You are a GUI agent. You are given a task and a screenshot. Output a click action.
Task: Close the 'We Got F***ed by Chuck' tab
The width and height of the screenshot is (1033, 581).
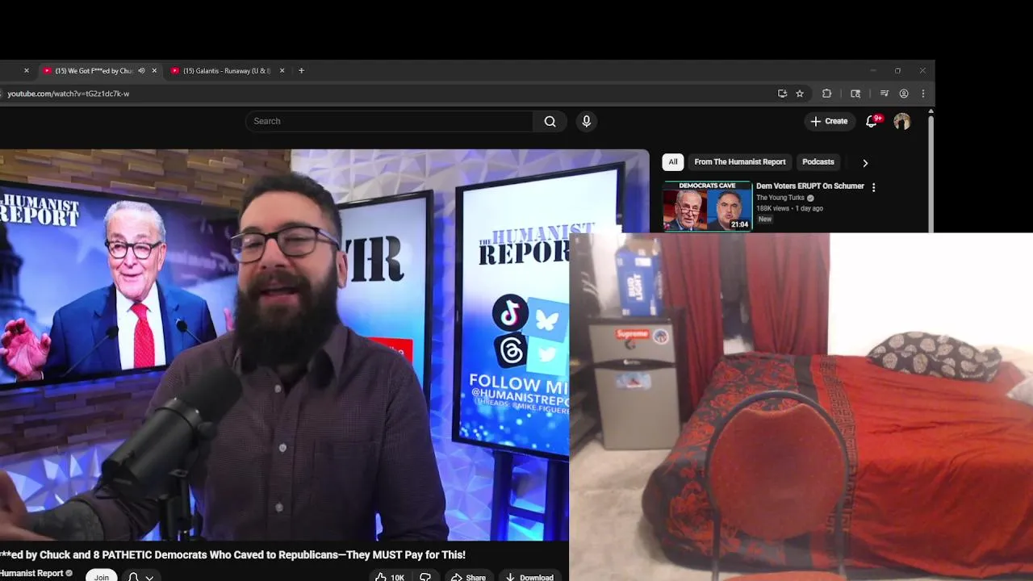[154, 71]
